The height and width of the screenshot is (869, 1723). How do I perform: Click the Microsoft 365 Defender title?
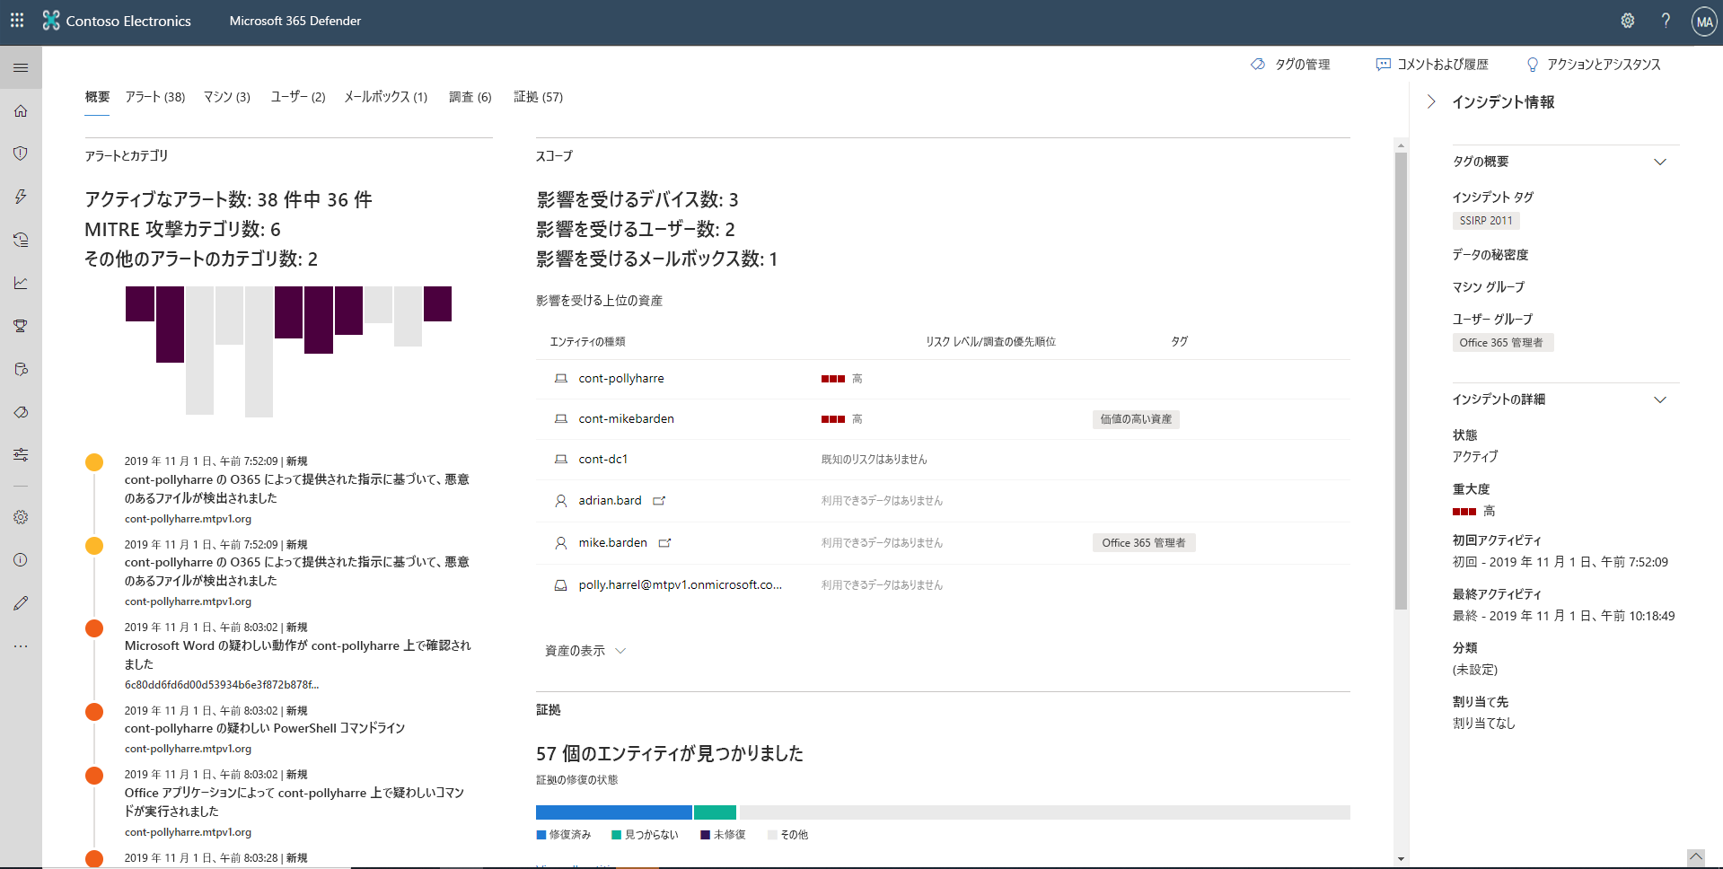point(295,21)
